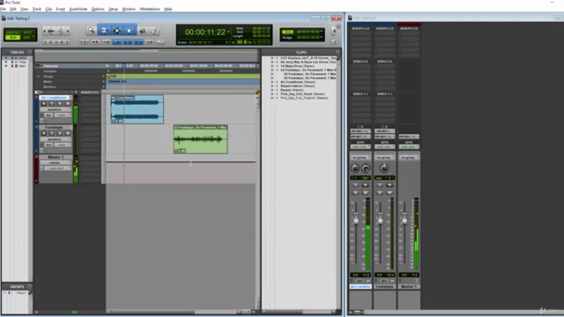Image resolution: width=564 pixels, height=317 pixels.
Task: Click Mute on Air Conditioner mixer channel
Action: coord(365,192)
